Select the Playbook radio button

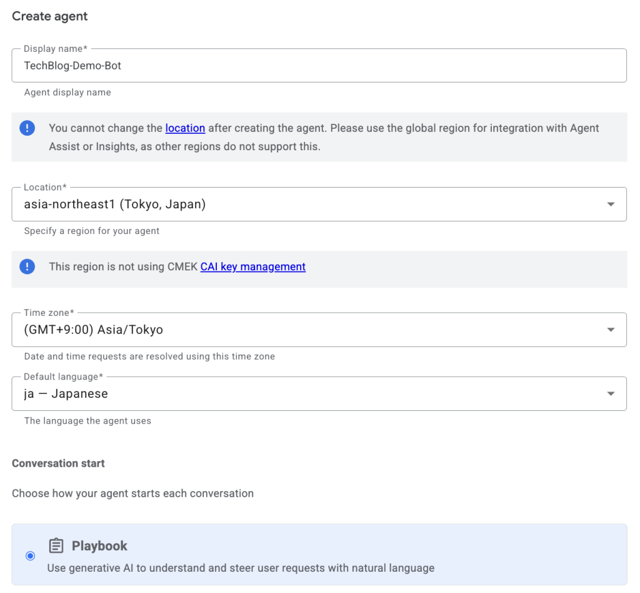[30, 556]
